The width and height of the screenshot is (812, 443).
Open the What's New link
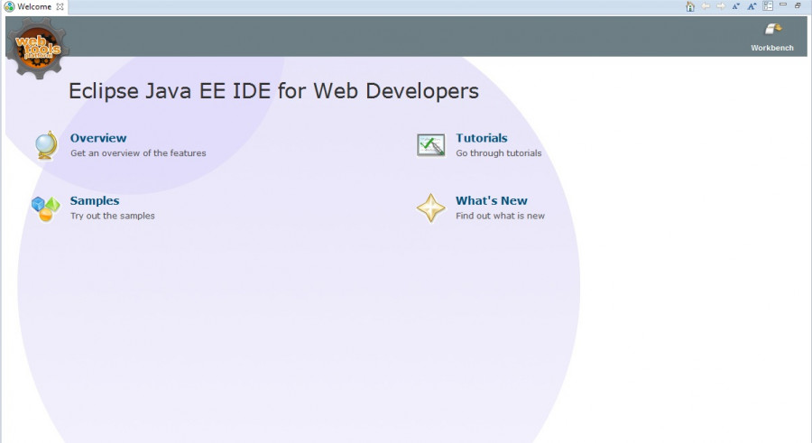point(492,201)
